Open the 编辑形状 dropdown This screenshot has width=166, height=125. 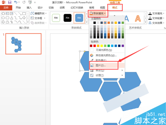coord(39,13)
